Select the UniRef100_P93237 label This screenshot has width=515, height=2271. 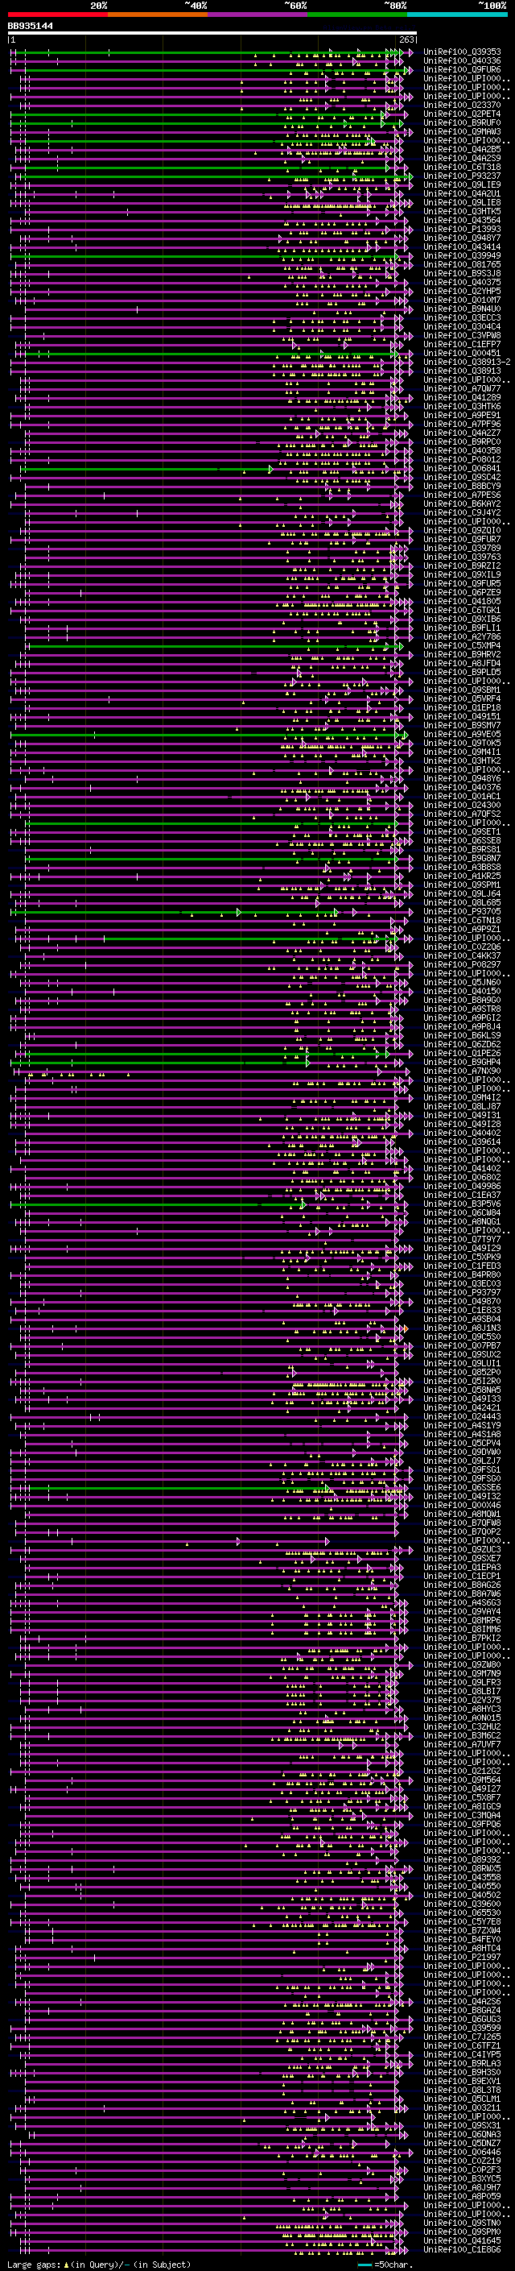[462, 176]
